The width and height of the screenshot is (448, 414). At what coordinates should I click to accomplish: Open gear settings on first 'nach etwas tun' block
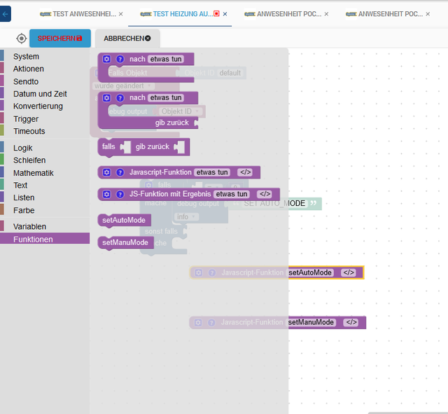106,59
